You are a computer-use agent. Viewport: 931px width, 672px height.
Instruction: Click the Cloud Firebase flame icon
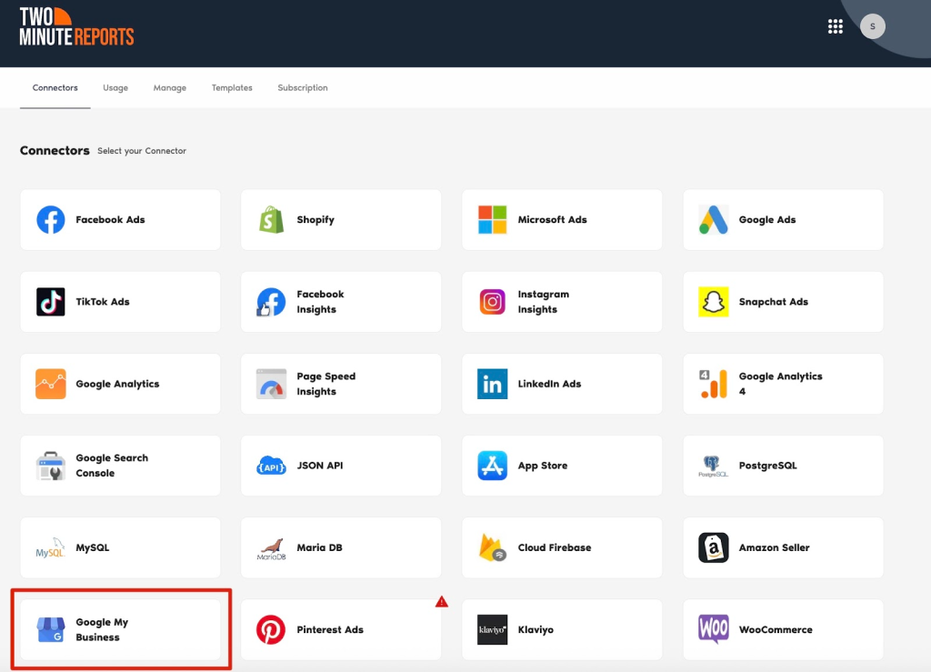tap(492, 547)
